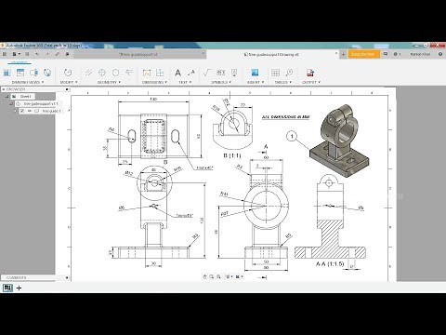The image size is (446, 335).
Task: Select the Sheet1 tab at bottom
Action: coord(7,288)
